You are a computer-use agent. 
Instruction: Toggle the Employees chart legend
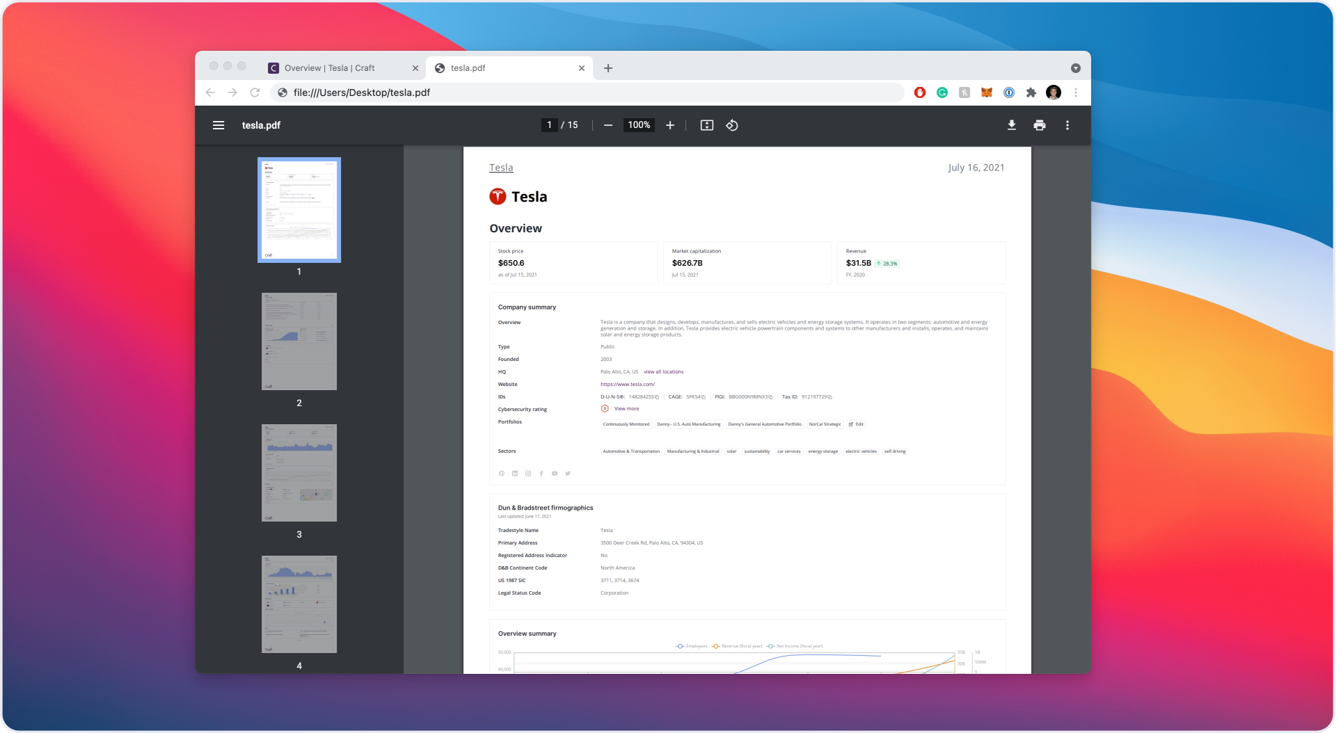click(692, 646)
